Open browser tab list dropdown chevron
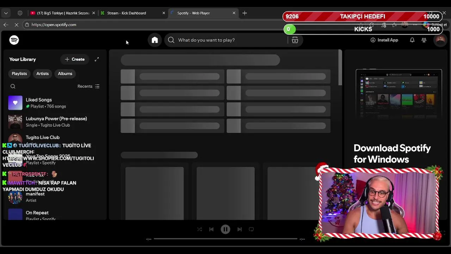 pos(6,13)
